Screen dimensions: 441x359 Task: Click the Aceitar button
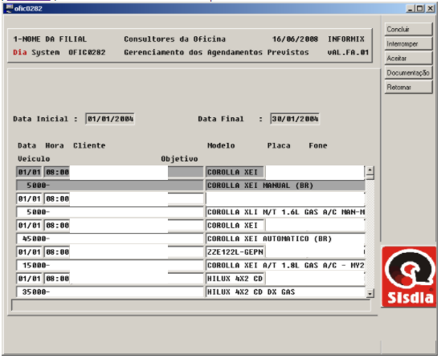[408, 58]
